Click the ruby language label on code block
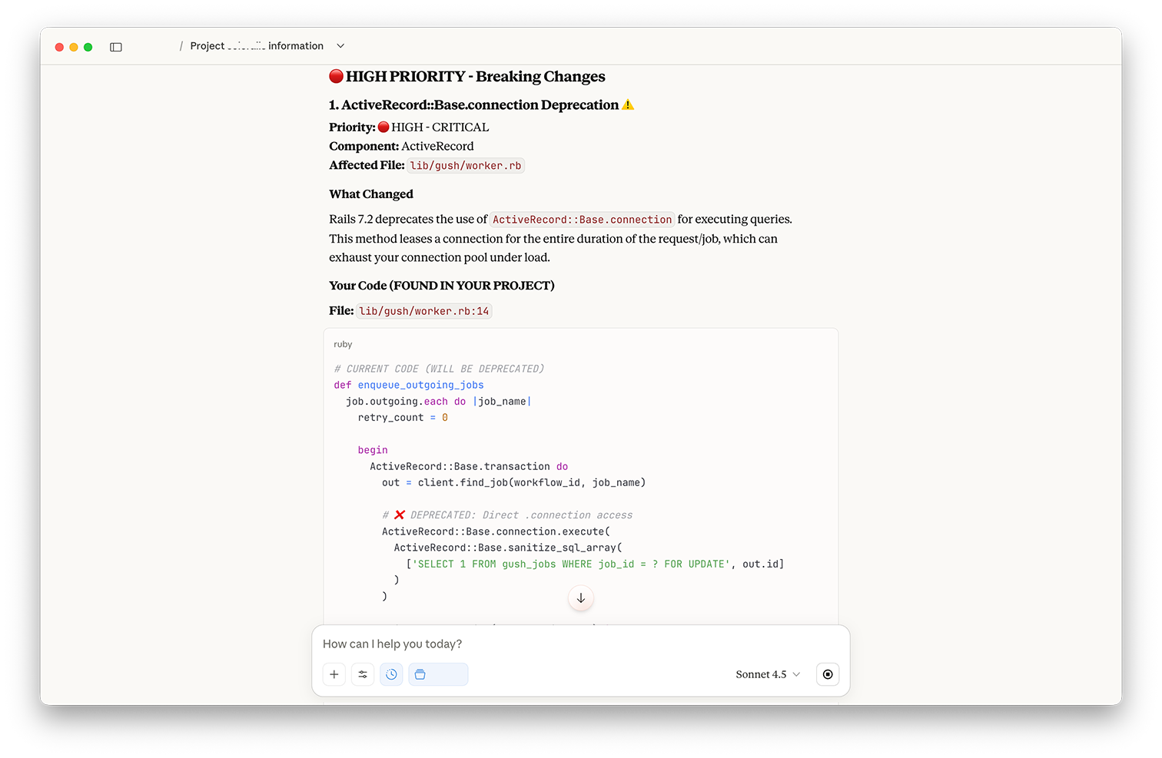Screen dimensions: 1162x758 coord(343,345)
